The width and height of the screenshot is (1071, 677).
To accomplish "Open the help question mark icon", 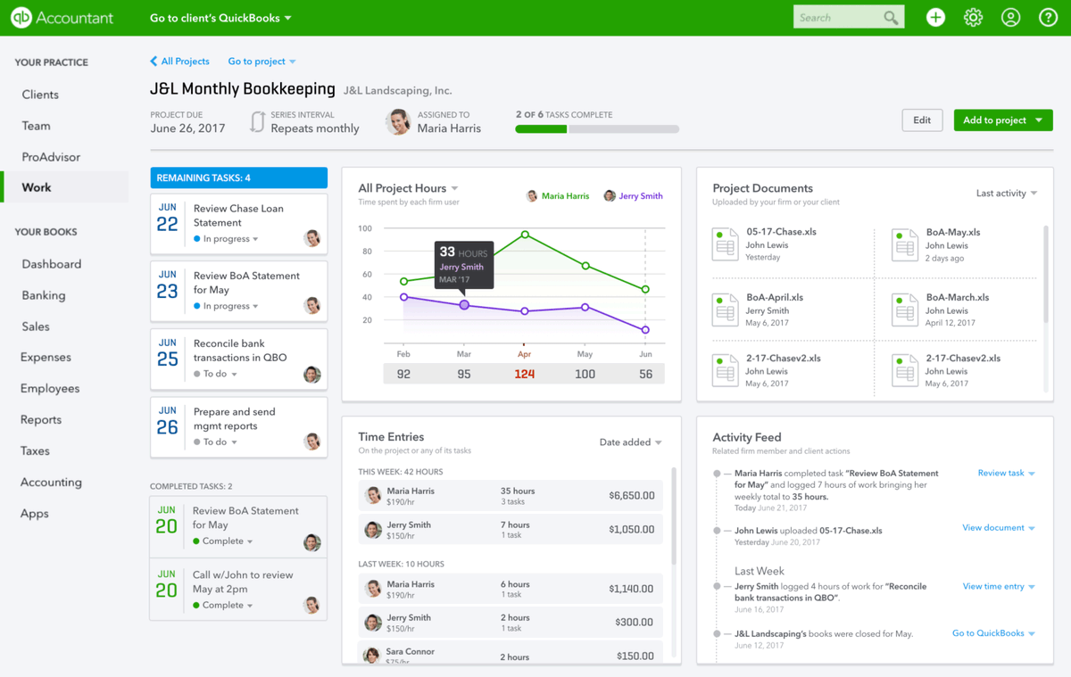I will tap(1048, 18).
